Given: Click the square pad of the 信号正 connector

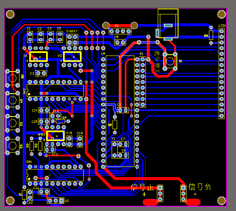Looking at the screenshot, I should [x=160, y=188].
